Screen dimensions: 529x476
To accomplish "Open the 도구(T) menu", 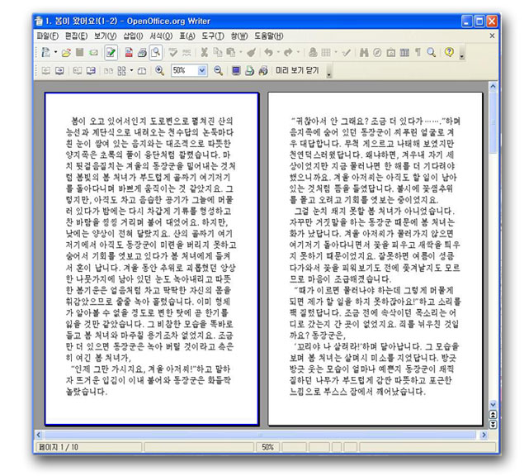I will click(x=212, y=36).
